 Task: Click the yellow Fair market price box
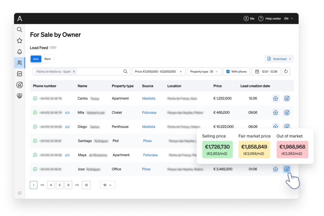254,150
